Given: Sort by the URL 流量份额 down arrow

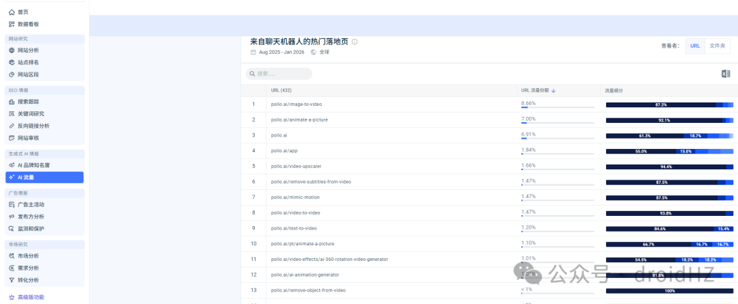Looking at the screenshot, I should (x=553, y=91).
